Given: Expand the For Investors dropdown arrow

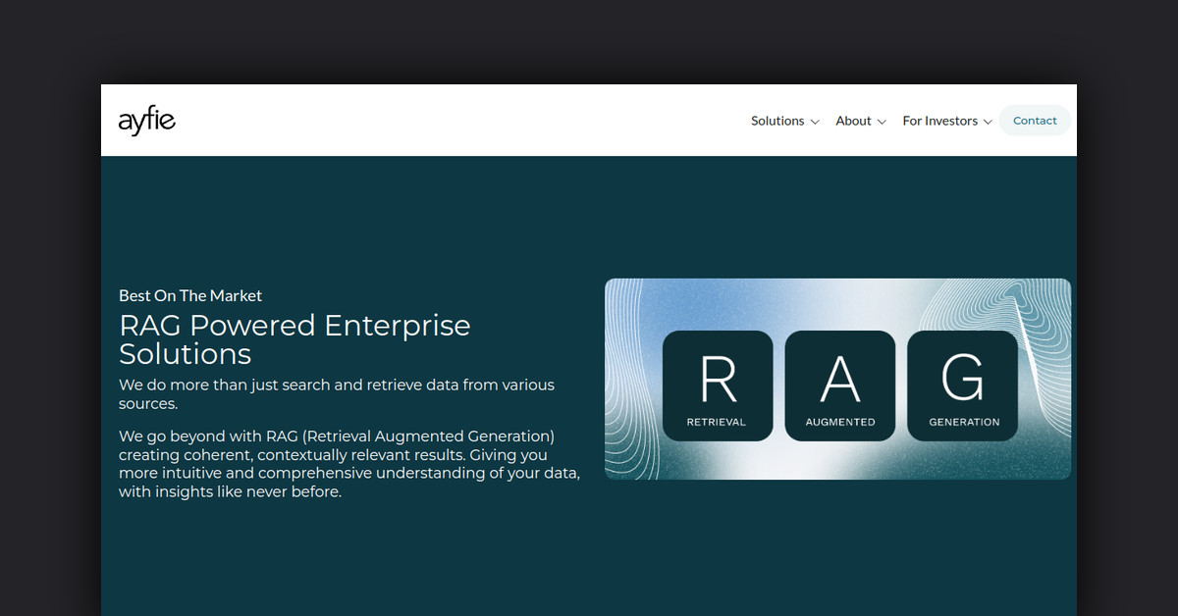Looking at the screenshot, I should pyautogui.click(x=988, y=122).
